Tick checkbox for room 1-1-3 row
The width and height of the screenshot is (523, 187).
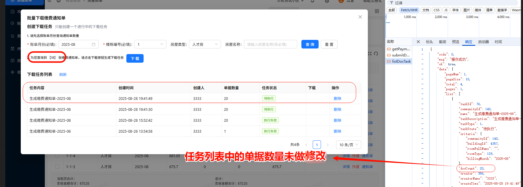(57, 167)
